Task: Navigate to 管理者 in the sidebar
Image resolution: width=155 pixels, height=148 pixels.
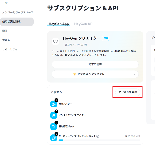Action: pos(6,40)
